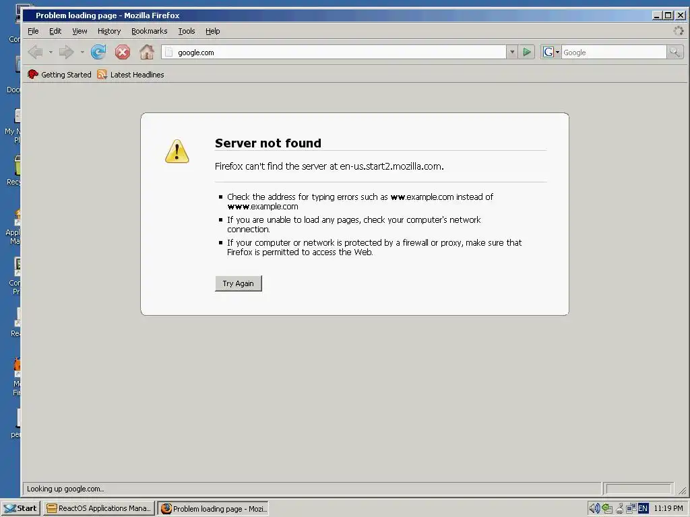Click the green Go arrow button
The height and width of the screenshot is (517, 690).
(527, 53)
